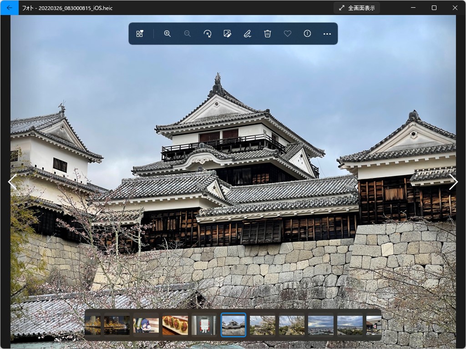Open the food dish thumbnail
Screen dimensions: 466x349
[x=175, y=324]
